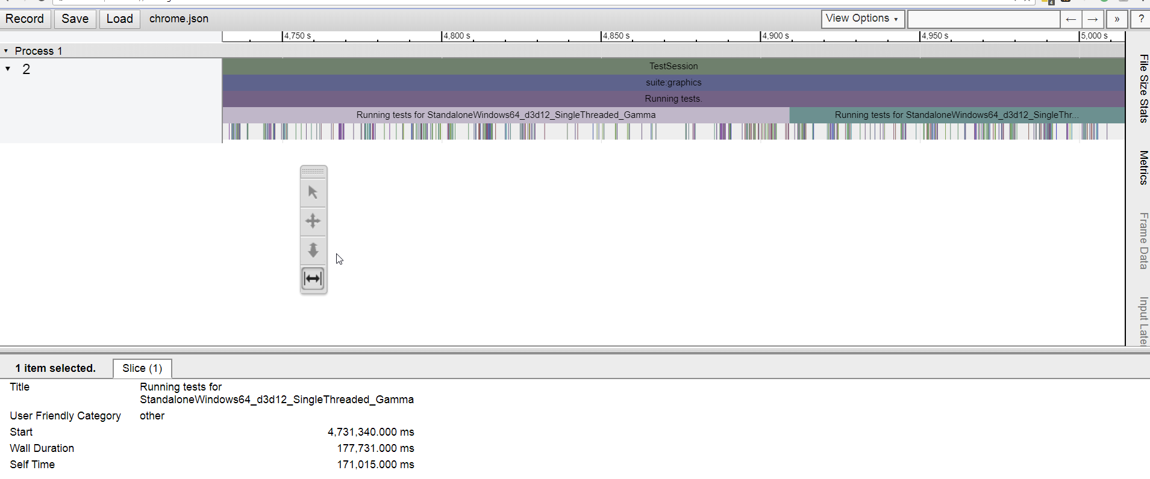Select the TestSession slice

pyautogui.click(x=673, y=66)
